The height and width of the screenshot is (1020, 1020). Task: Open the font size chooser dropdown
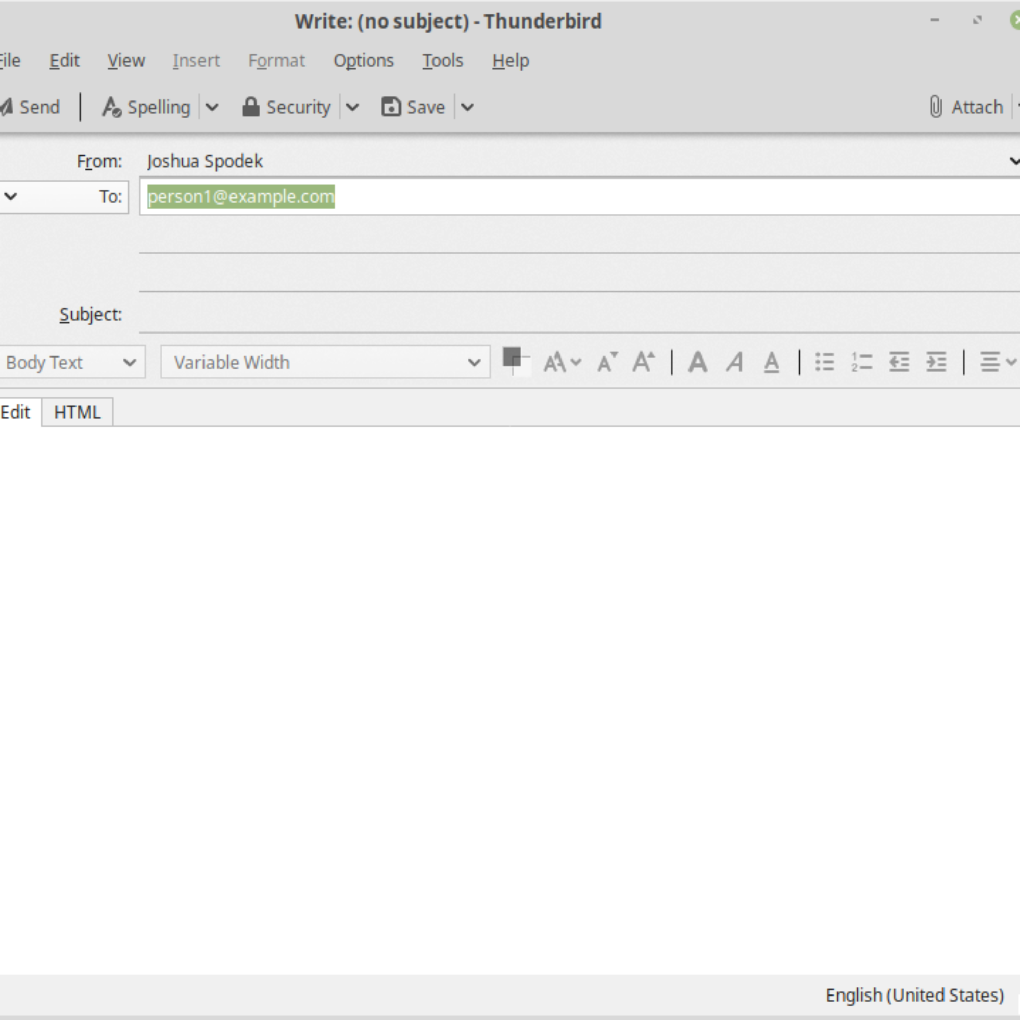pyautogui.click(x=562, y=363)
